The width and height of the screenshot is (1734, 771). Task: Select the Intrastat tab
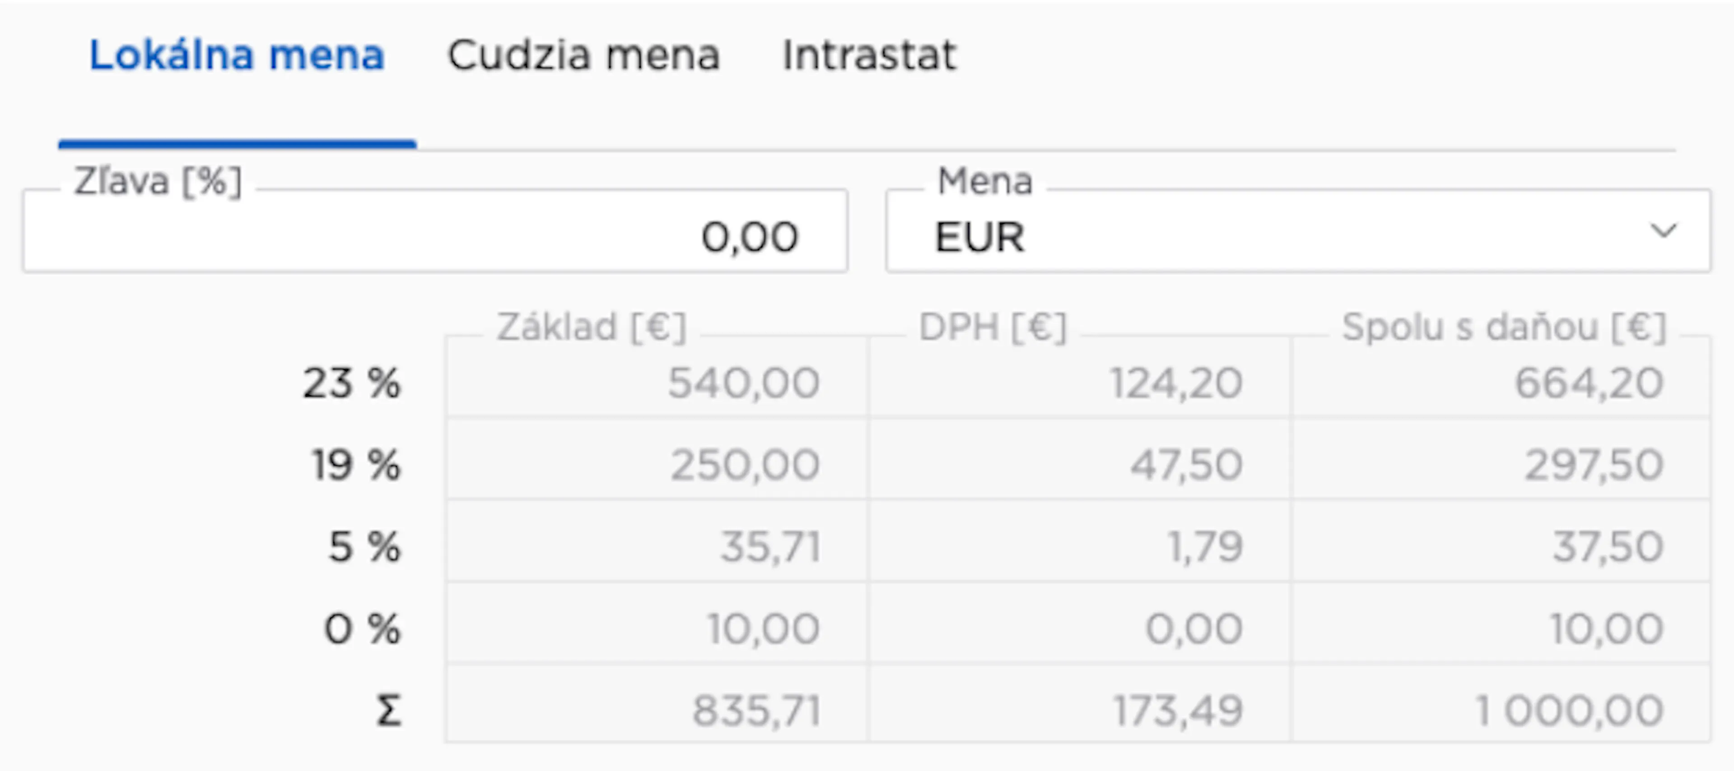coord(869,55)
